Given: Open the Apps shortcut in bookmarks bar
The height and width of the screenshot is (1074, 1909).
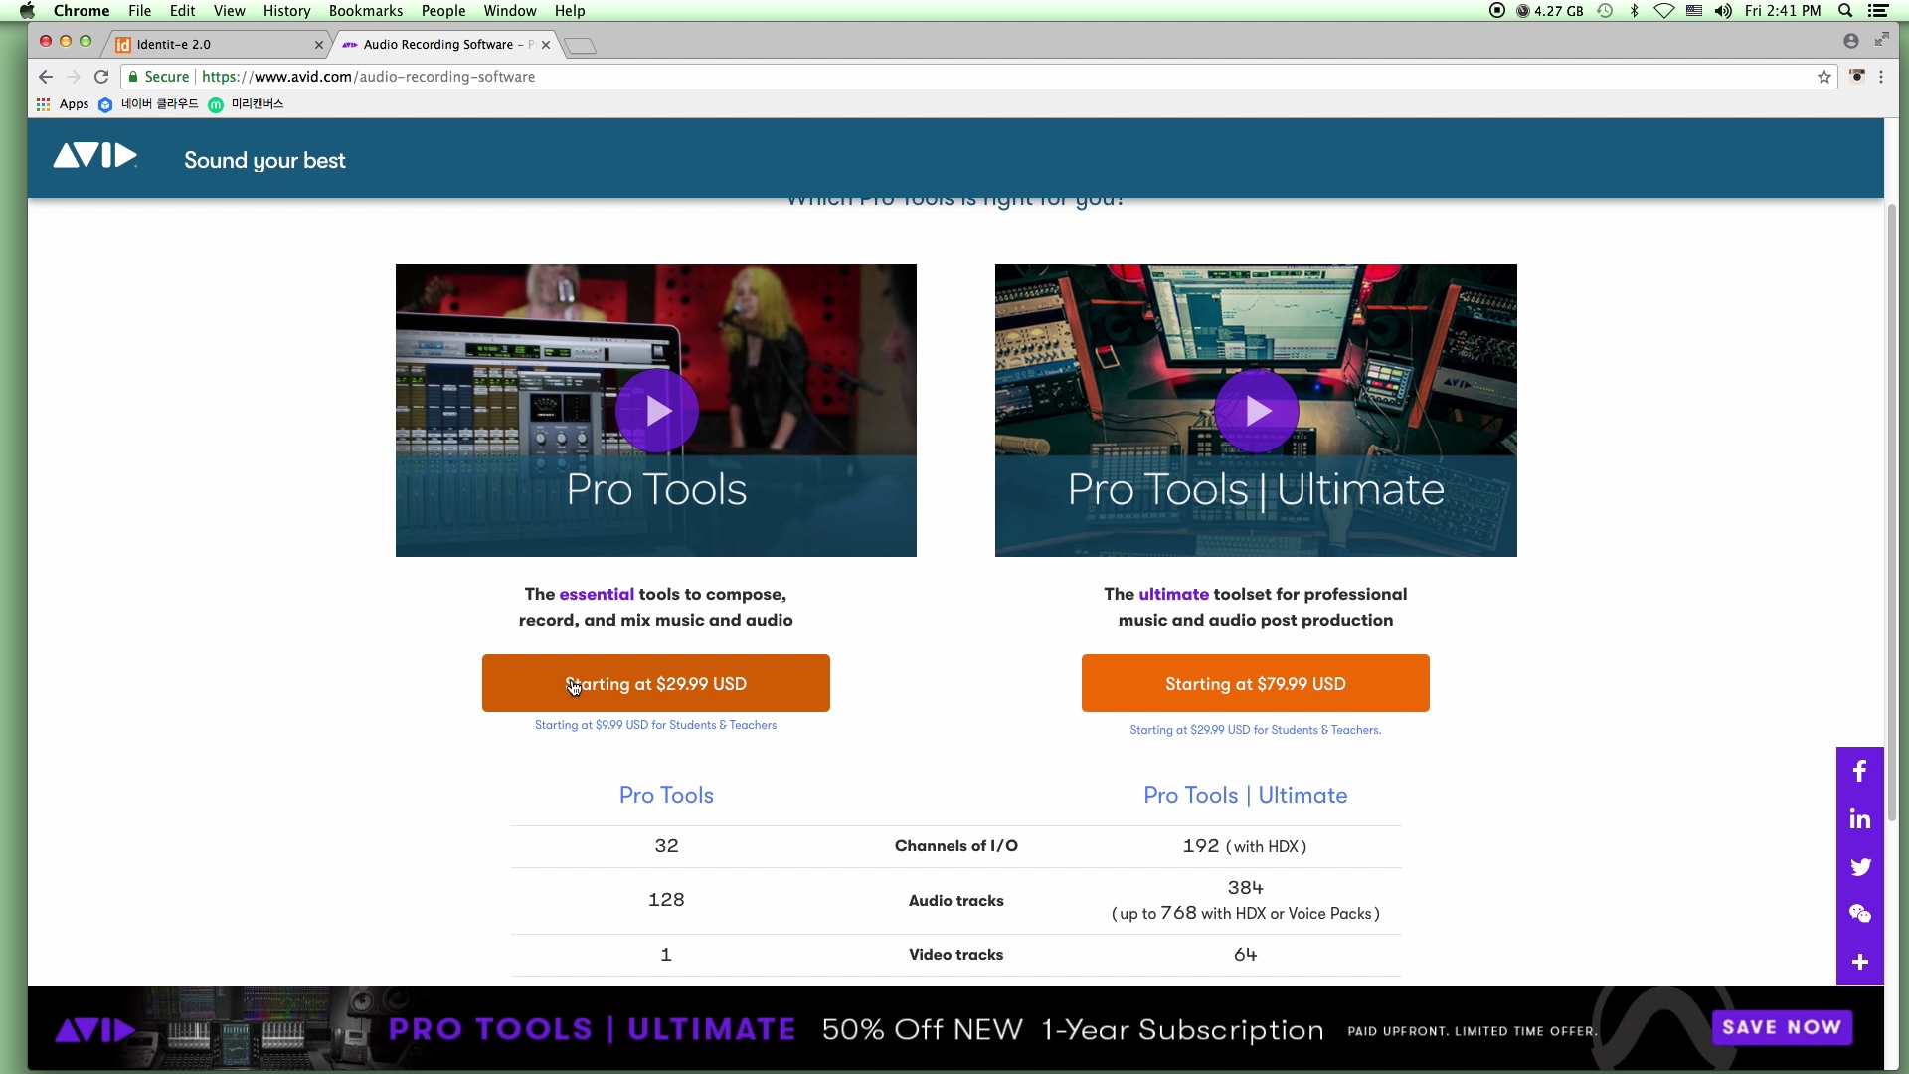Looking at the screenshot, I should [x=63, y=104].
